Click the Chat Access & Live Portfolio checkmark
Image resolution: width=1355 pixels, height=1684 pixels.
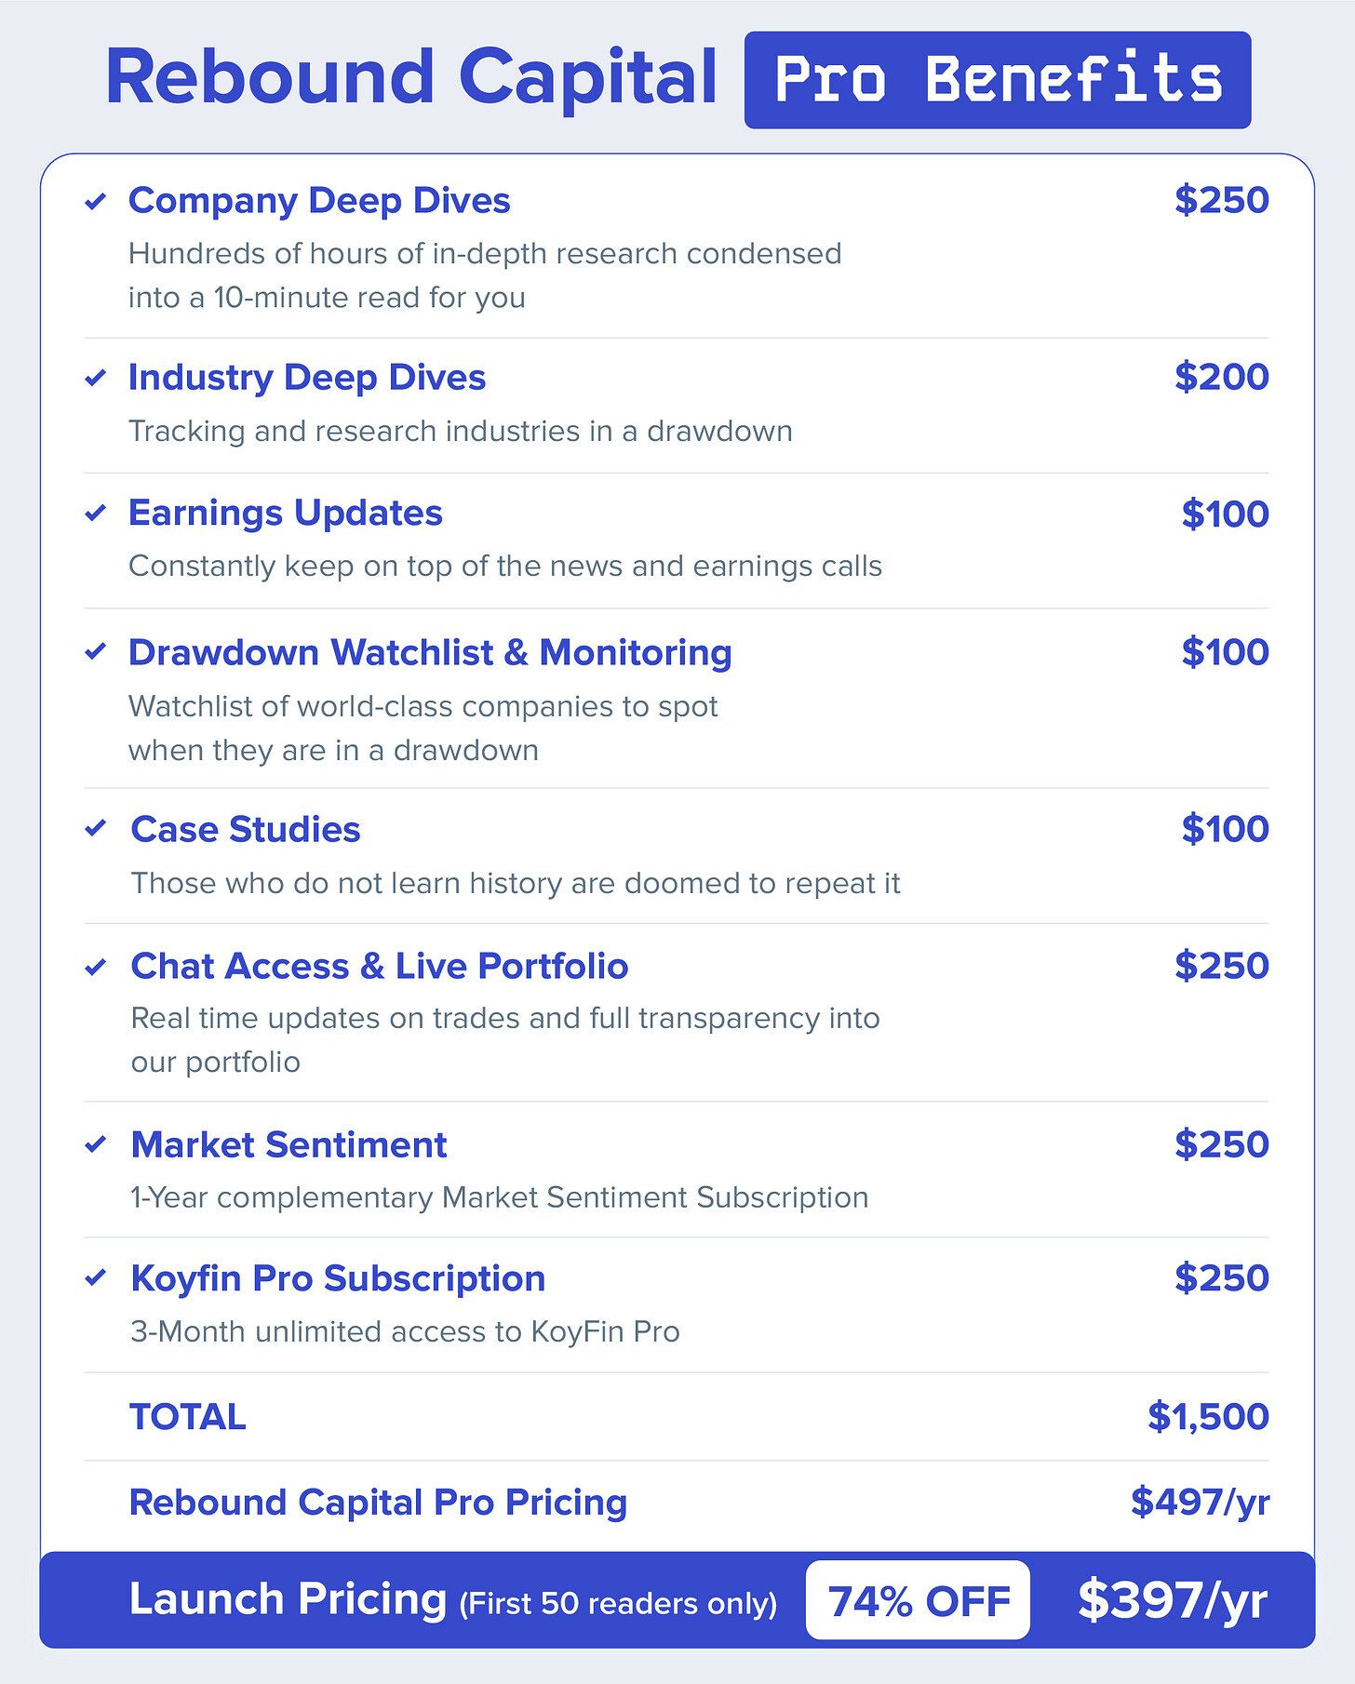tap(96, 968)
